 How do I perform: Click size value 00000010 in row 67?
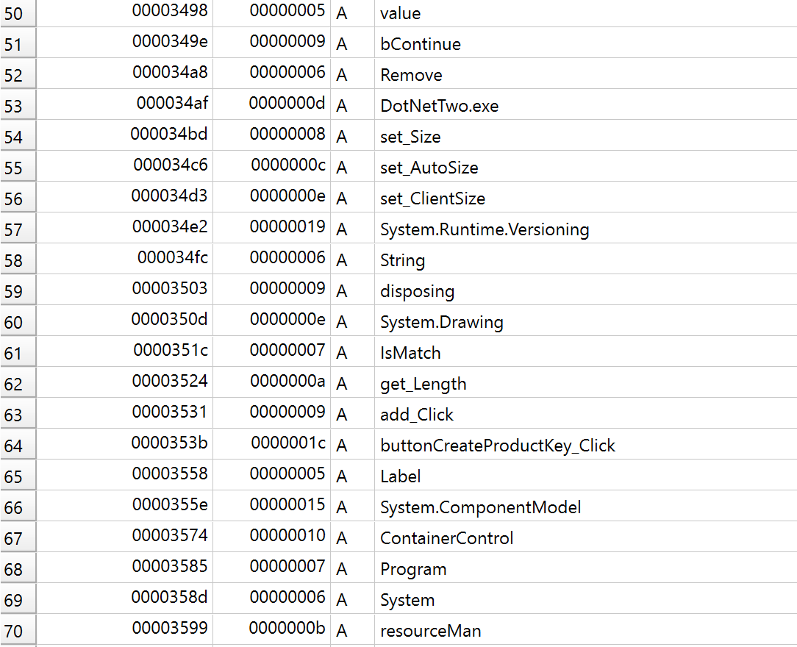coord(287,535)
